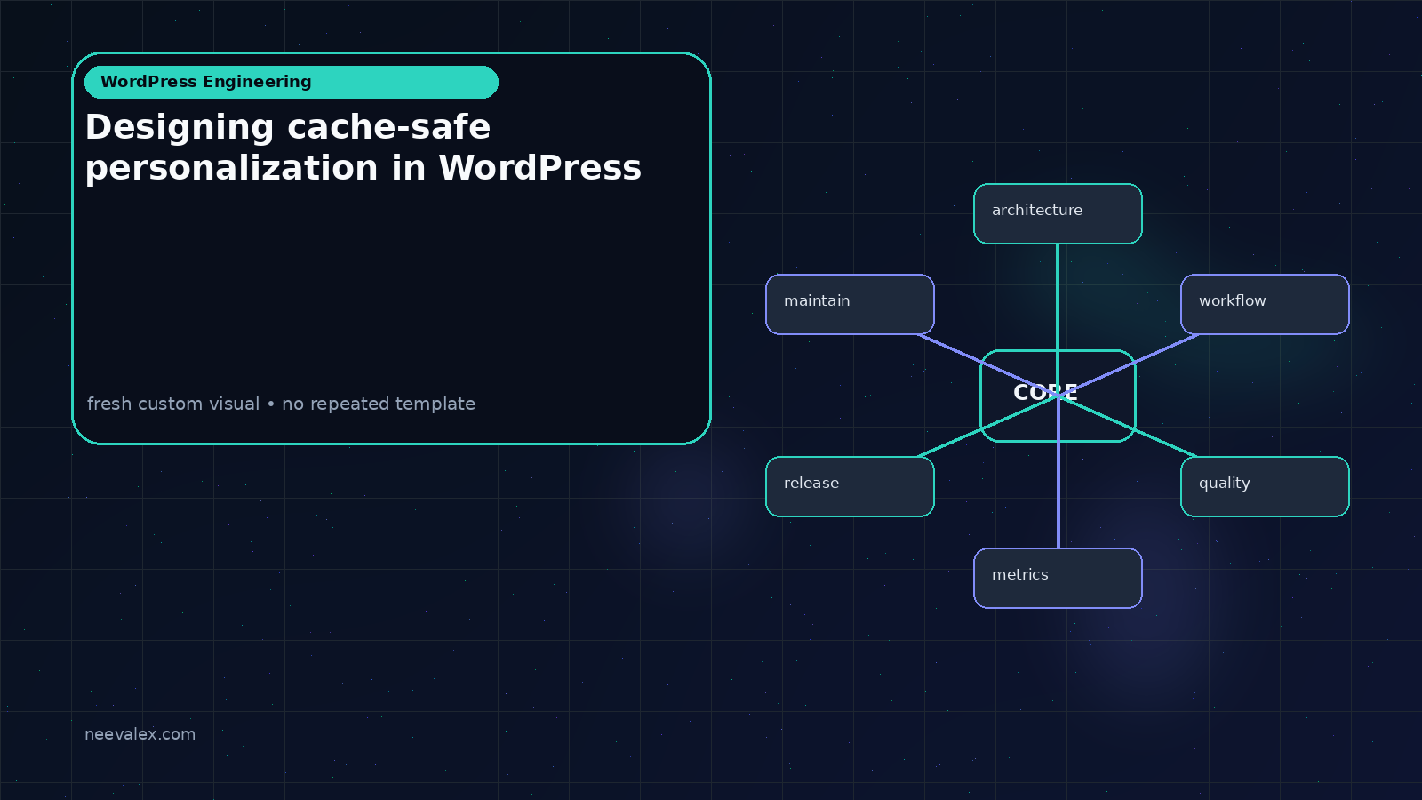Select the workflow node

point(1265,304)
